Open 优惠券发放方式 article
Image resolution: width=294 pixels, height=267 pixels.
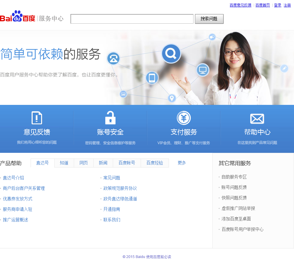tap(18, 199)
